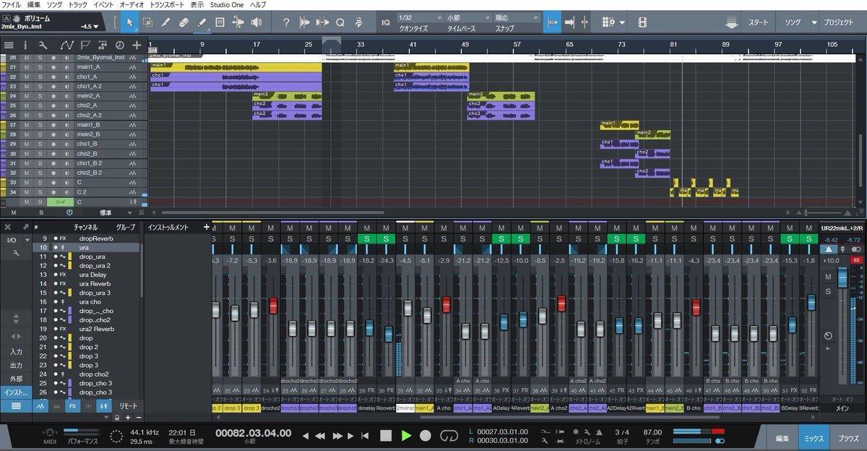Expand the macro toolbar options arrow
The width and height of the screenshot is (867, 451).
(x=621, y=22)
